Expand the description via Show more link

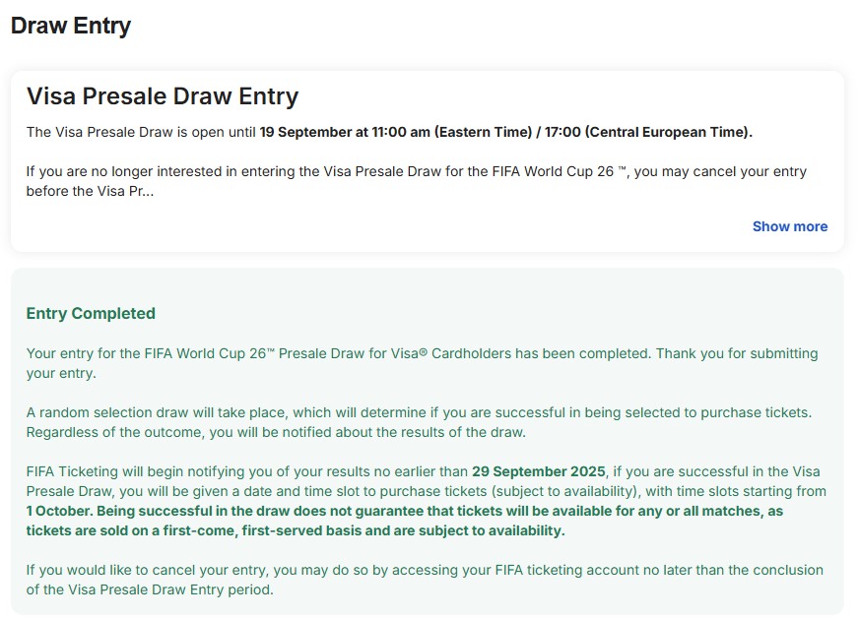point(789,226)
